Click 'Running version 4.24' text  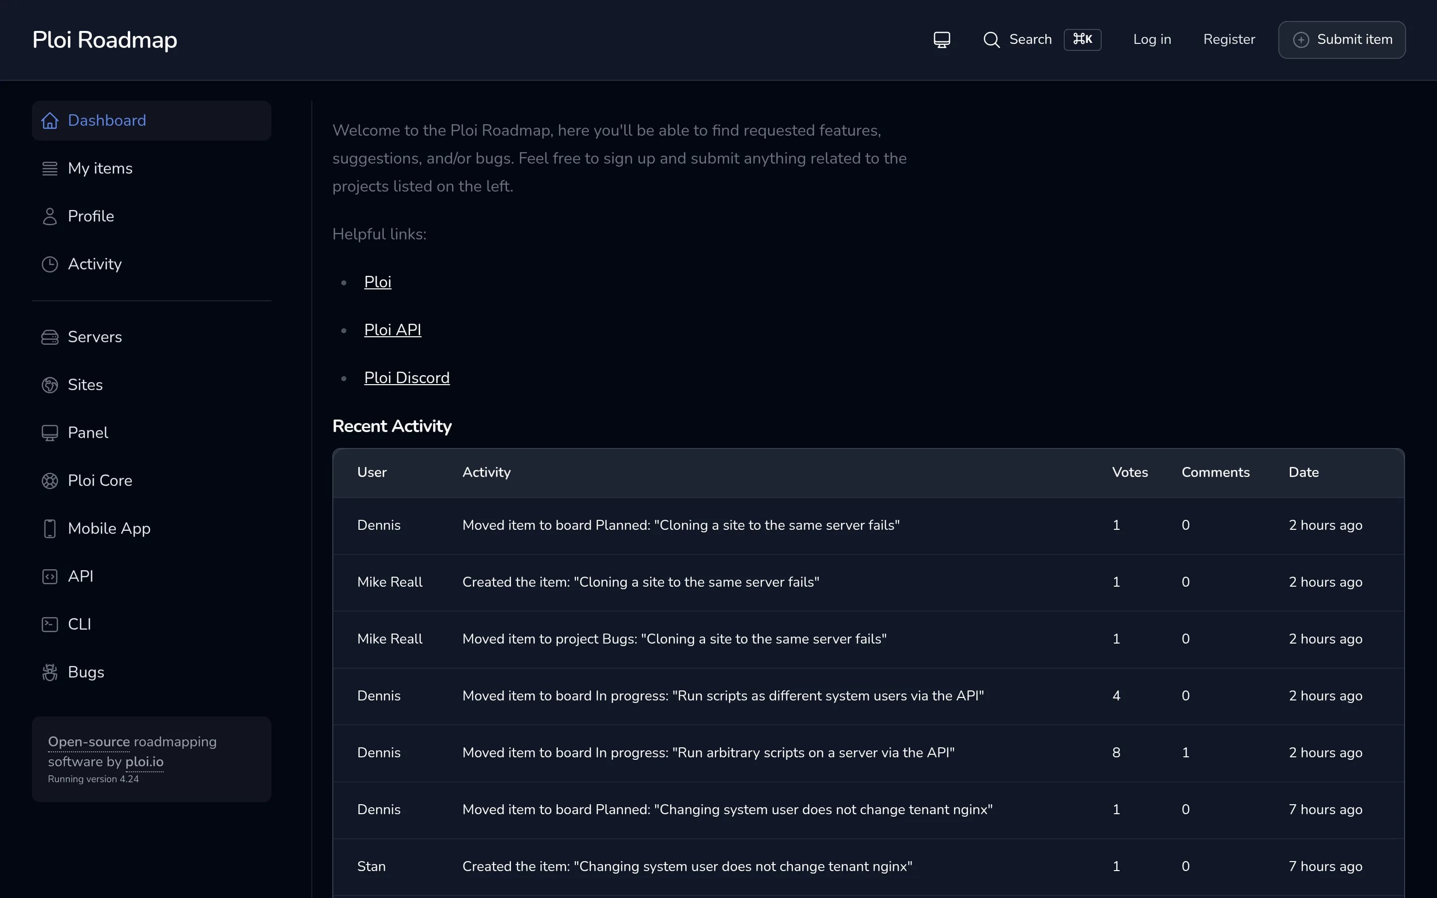coord(93,779)
